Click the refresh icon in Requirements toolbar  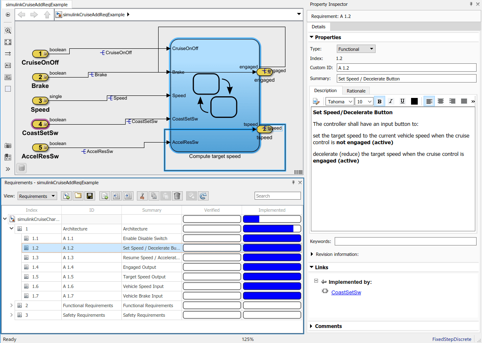point(203,196)
